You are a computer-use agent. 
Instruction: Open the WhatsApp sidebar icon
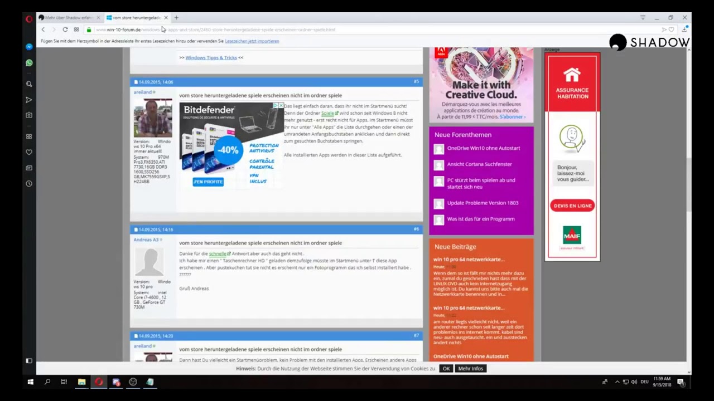click(x=29, y=63)
